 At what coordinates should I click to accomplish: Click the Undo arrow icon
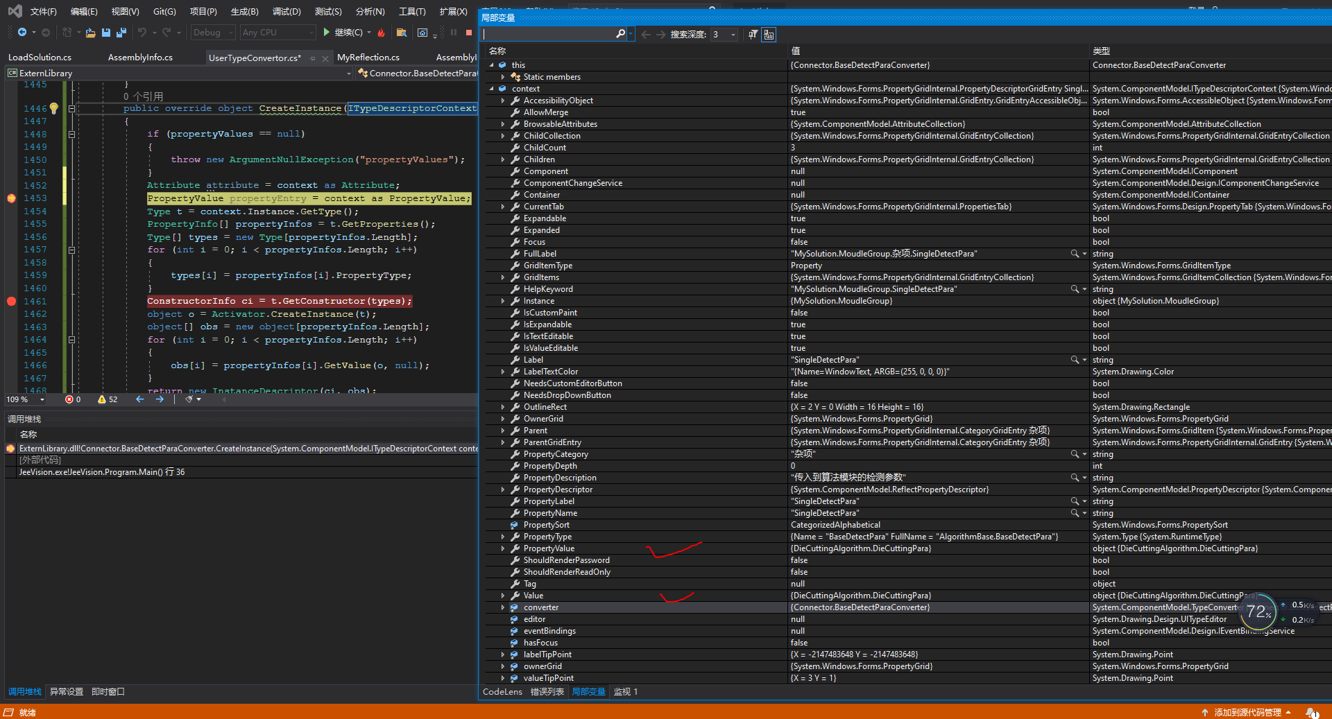coord(142,33)
